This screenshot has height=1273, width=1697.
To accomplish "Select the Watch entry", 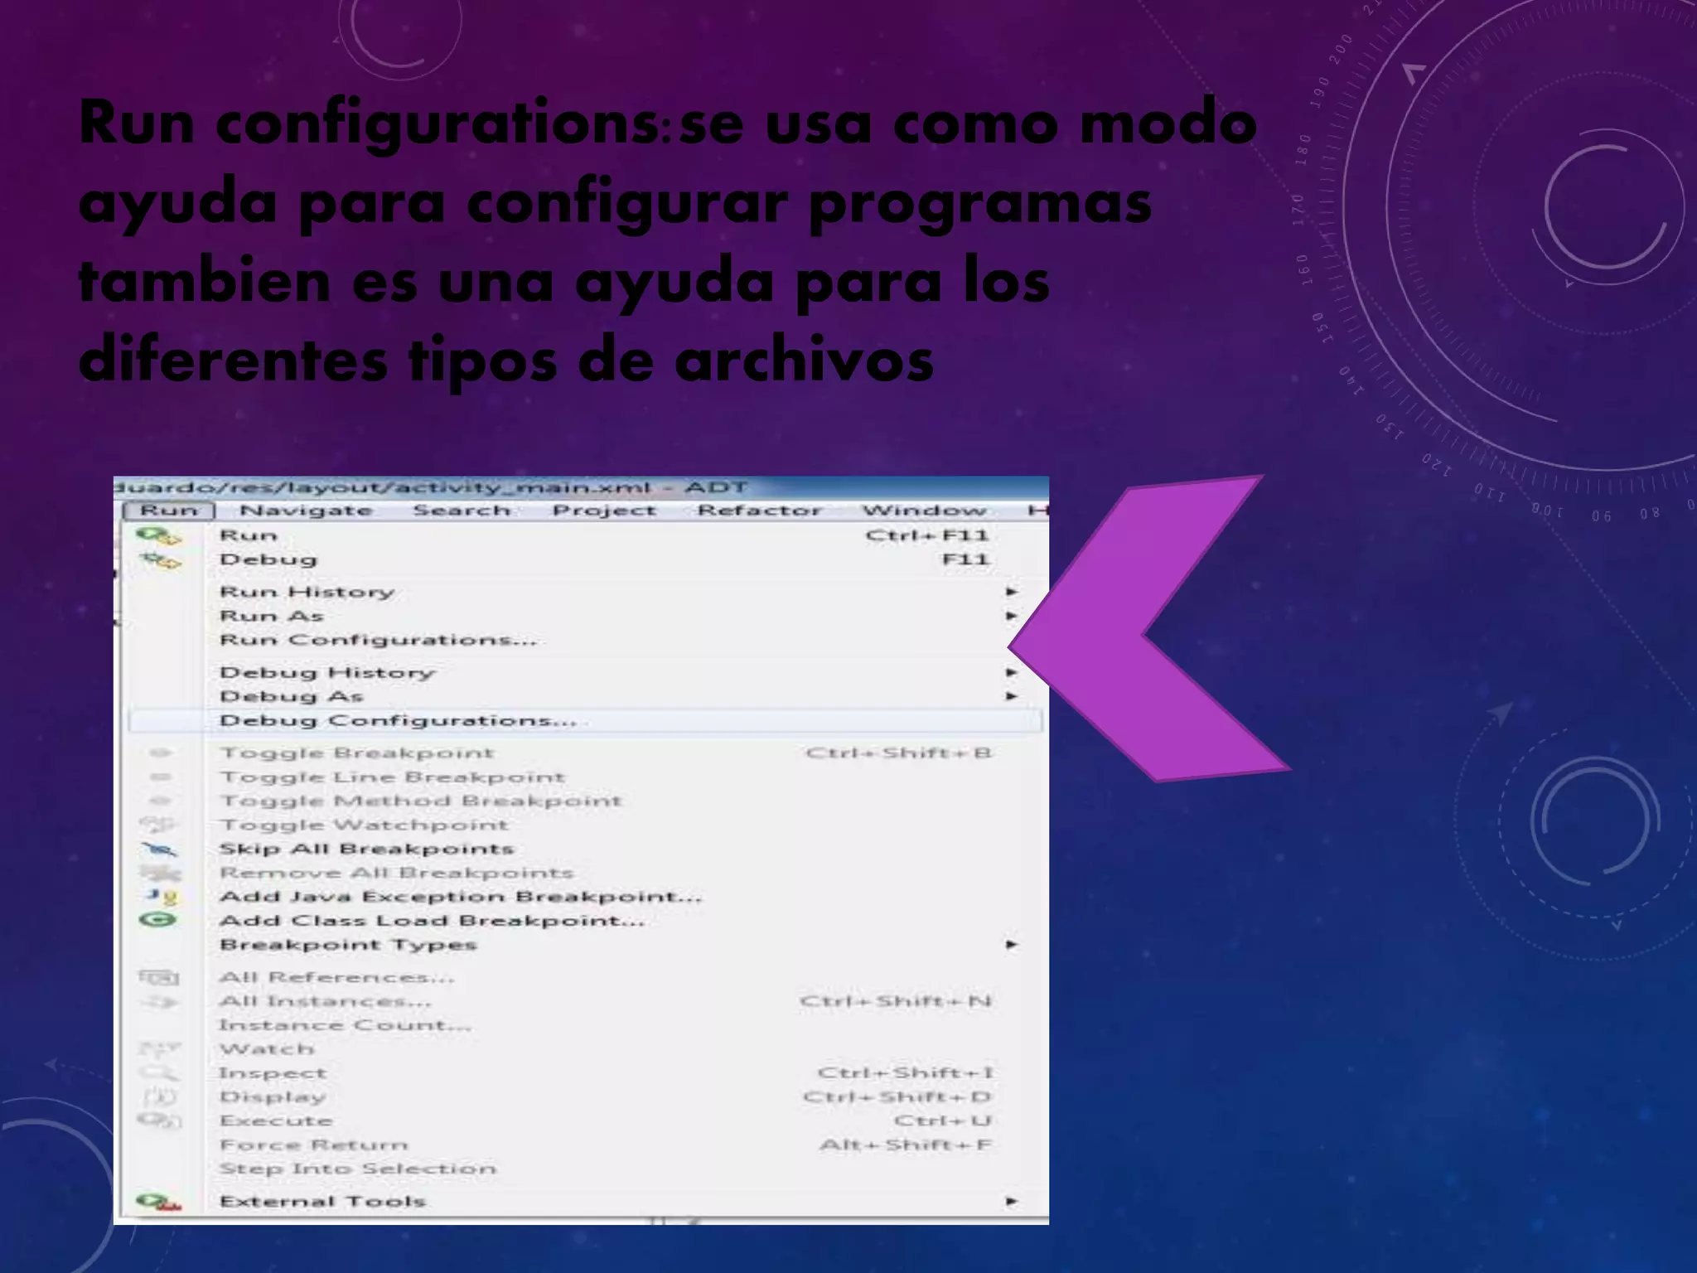I will [584, 1049].
